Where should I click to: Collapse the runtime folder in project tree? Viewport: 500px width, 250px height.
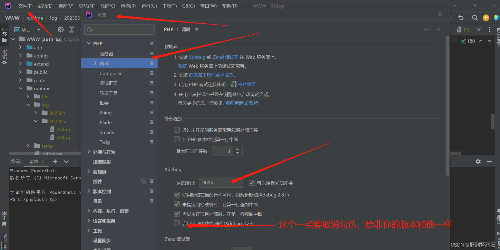click(x=20, y=88)
